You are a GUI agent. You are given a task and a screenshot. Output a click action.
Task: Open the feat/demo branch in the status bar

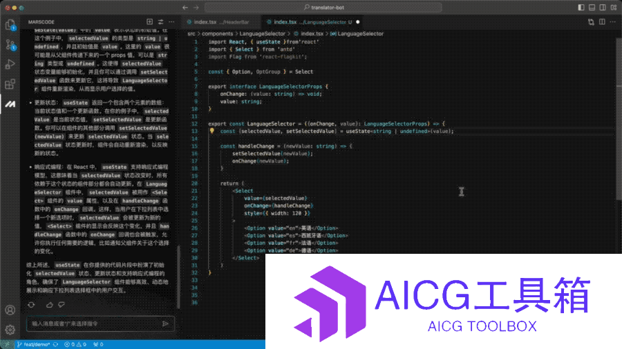[33, 345]
